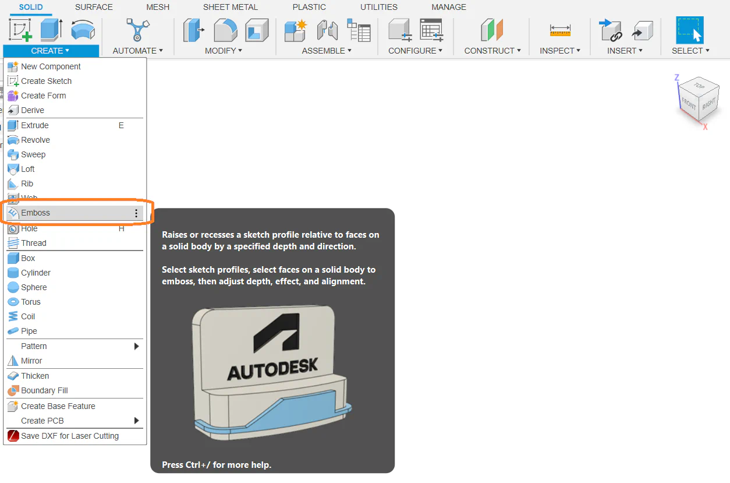
Task: Choose Loft from the Create menu
Action: click(75, 169)
